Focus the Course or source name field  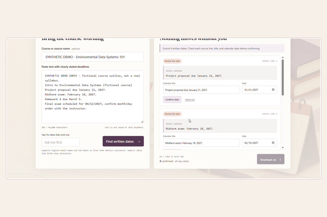pyautogui.click(x=93, y=57)
